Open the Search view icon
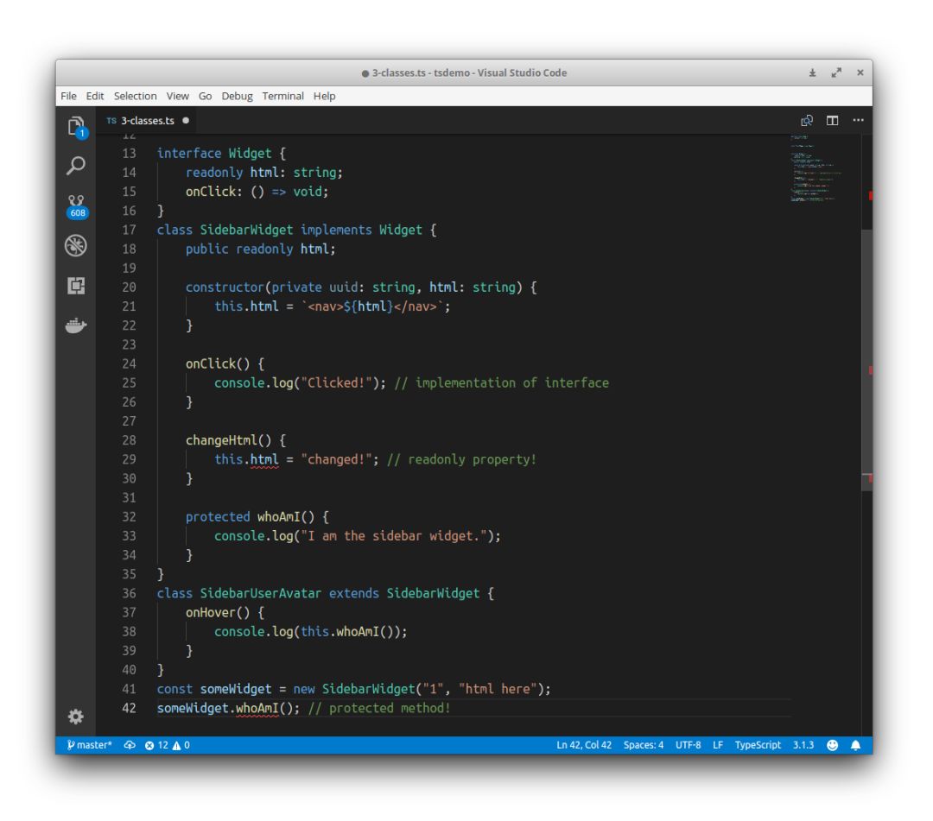 click(x=76, y=165)
